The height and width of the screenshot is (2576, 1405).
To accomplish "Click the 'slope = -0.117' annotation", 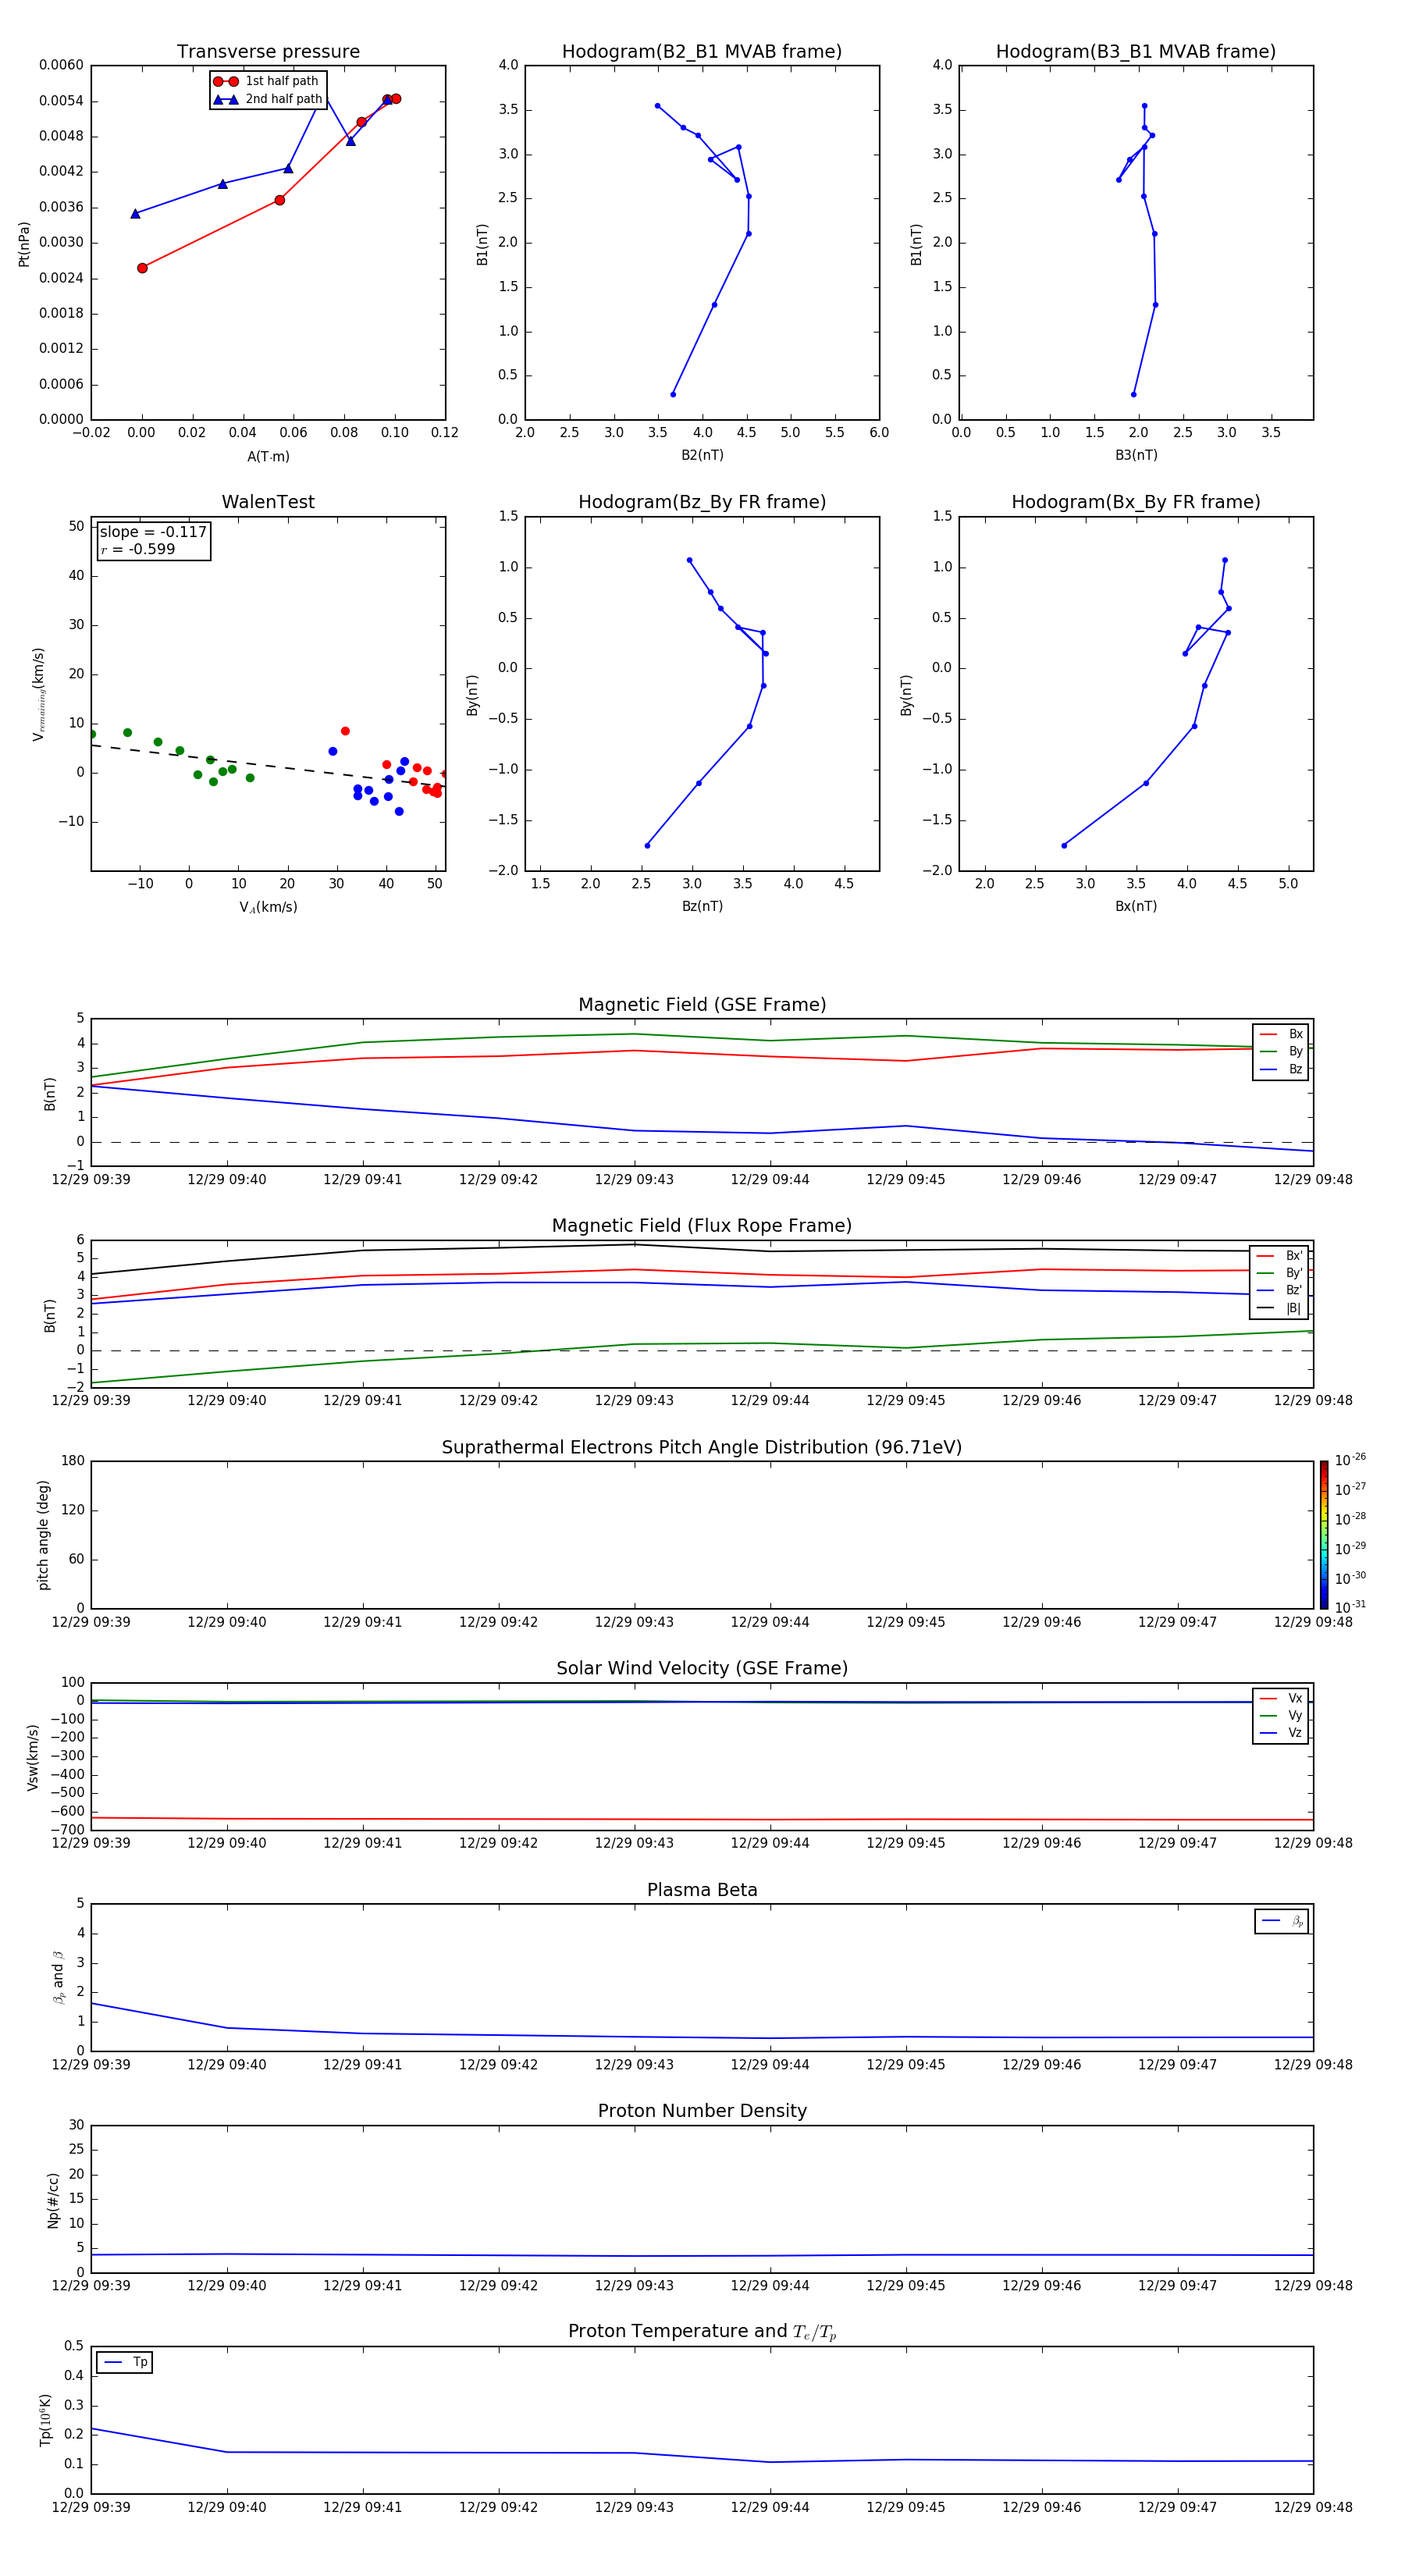I will tap(153, 532).
